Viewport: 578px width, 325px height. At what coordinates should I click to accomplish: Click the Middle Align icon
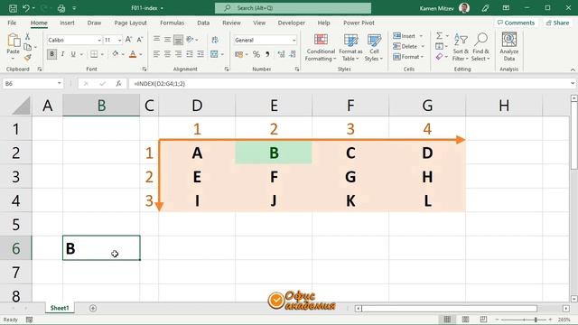pos(167,40)
